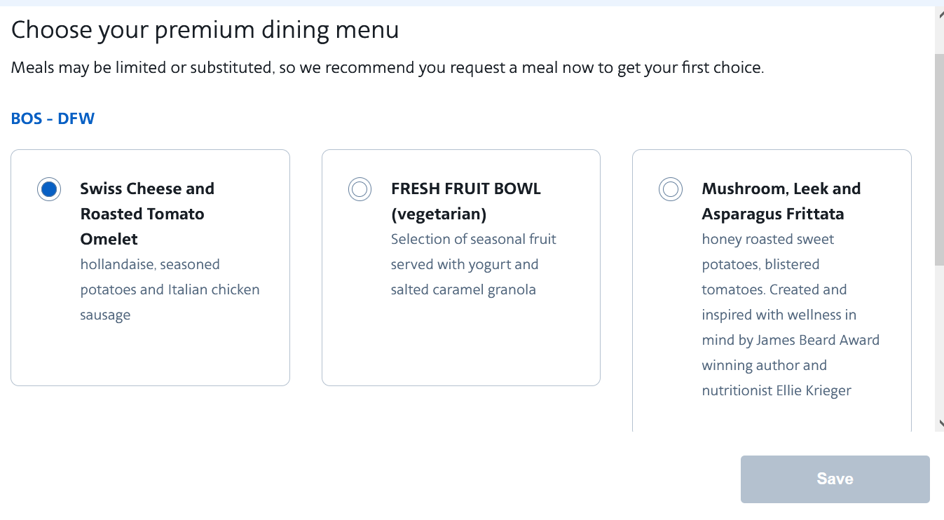The height and width of the screenshot is (520, 944).
Task: Click the meal substitution recommendation text
Action: pyautogui.click(x=385, y=67)
